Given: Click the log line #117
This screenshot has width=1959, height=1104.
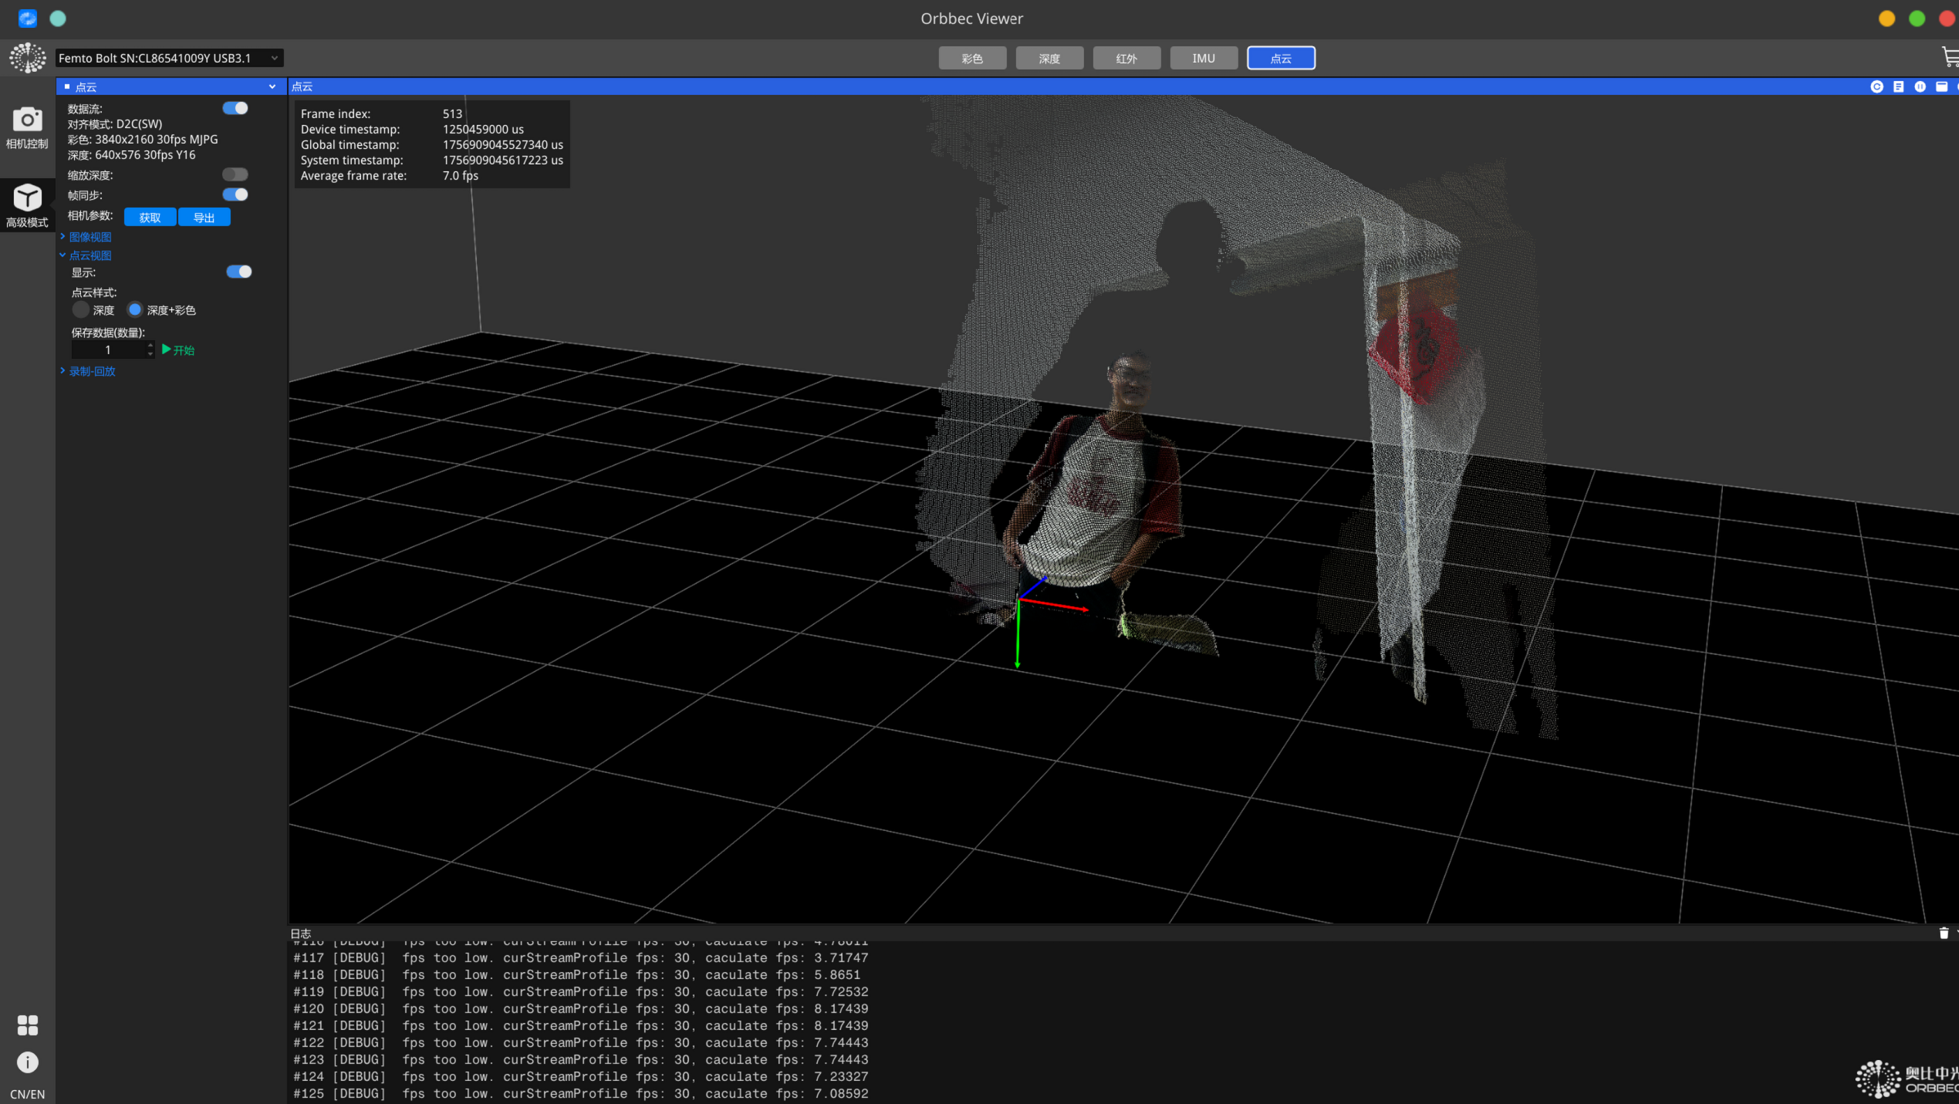Looking at the screenshot, I should click(x=581, y=957).
